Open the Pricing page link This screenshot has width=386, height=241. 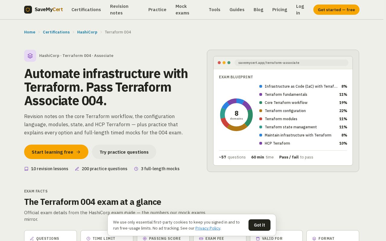point(280,10)
